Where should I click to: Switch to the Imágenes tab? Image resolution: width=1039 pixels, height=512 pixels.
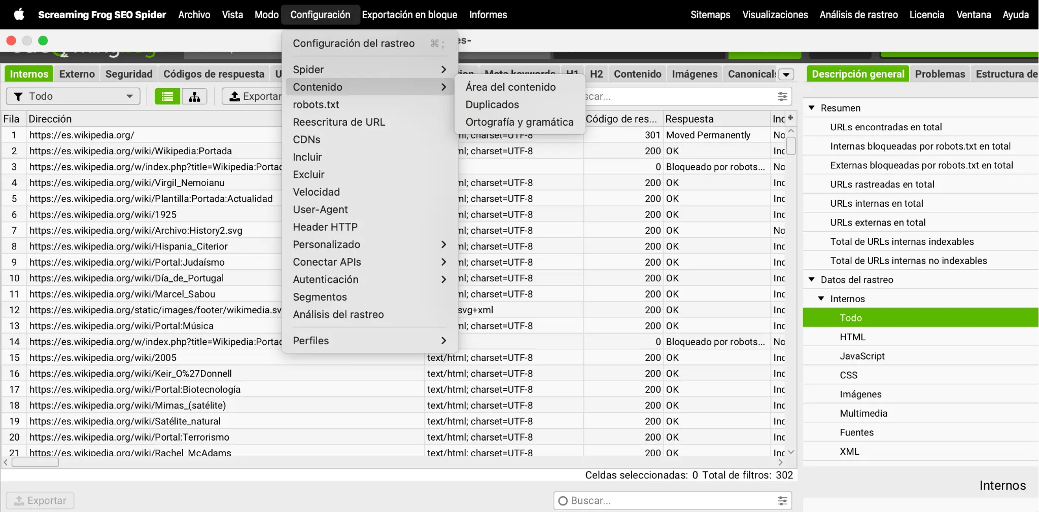pos(695,74)
